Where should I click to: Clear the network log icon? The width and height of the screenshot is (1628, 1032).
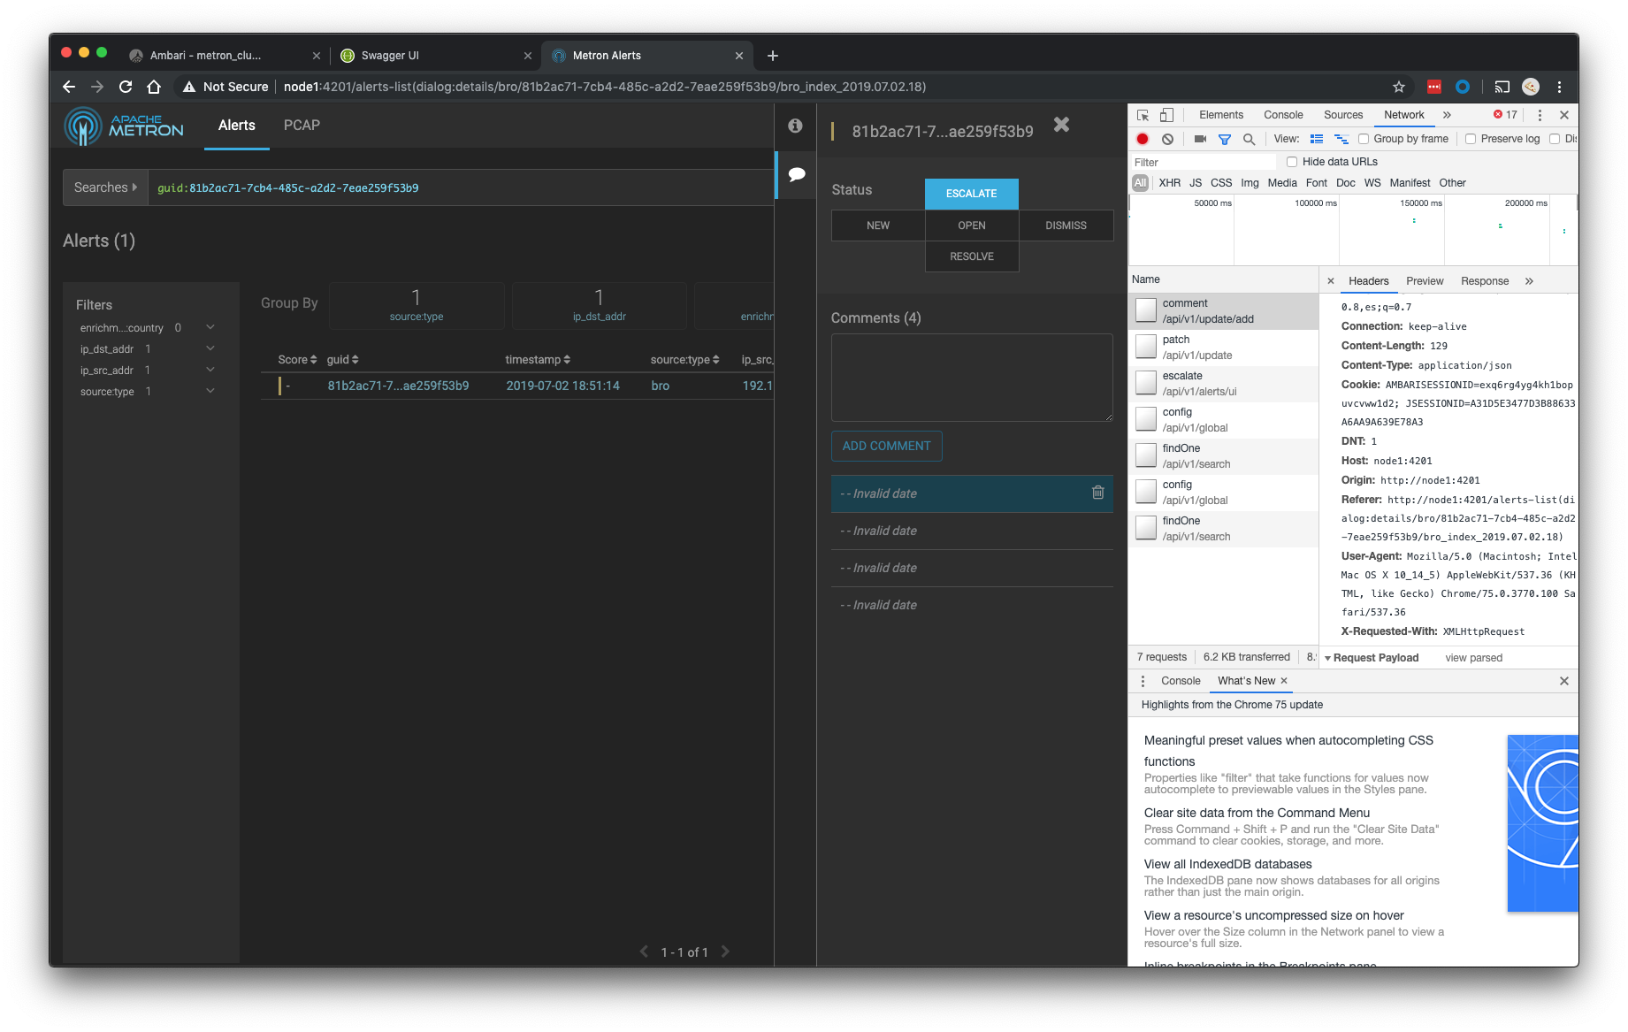1167,139
